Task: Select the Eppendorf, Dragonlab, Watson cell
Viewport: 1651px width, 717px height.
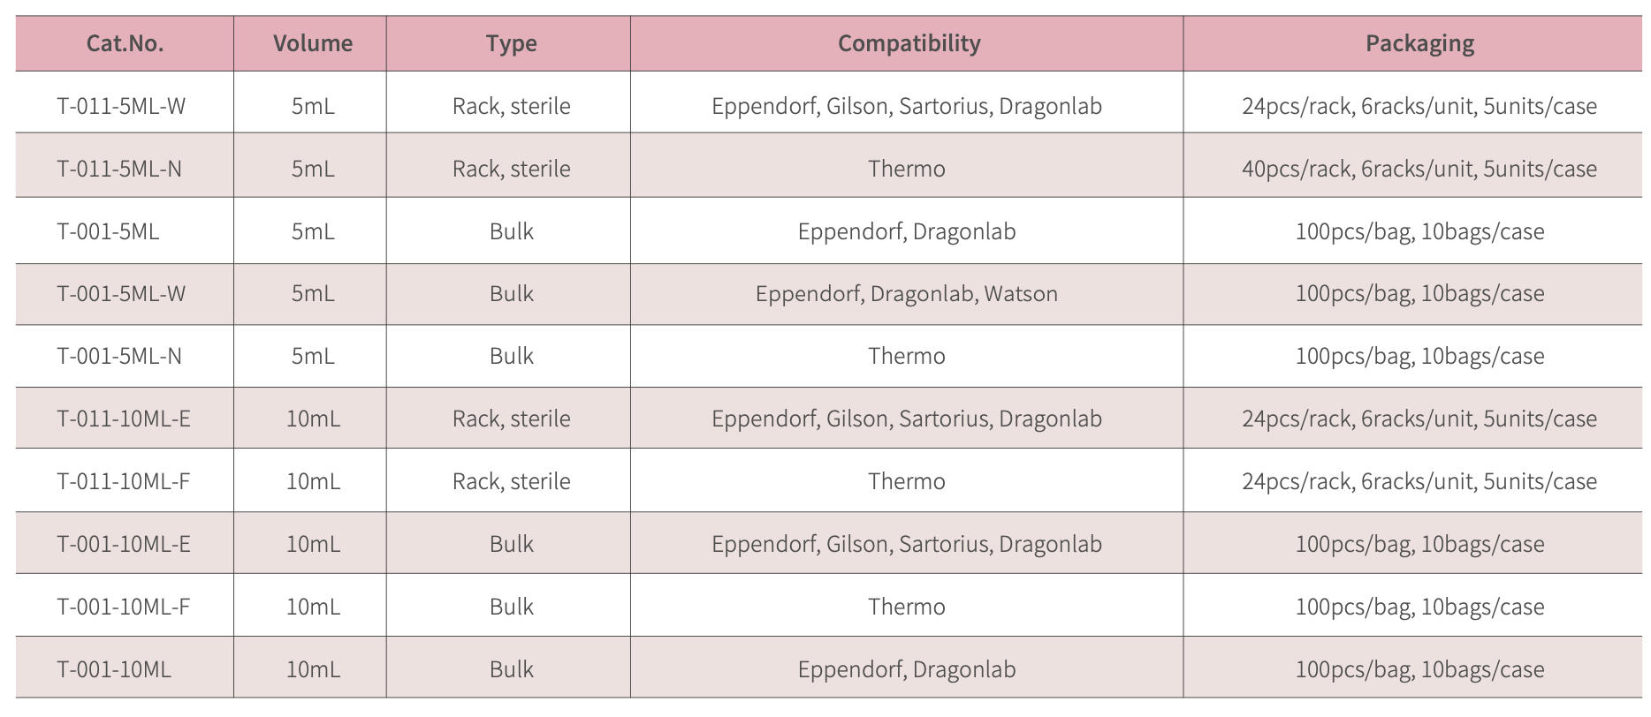Action: 906,293
